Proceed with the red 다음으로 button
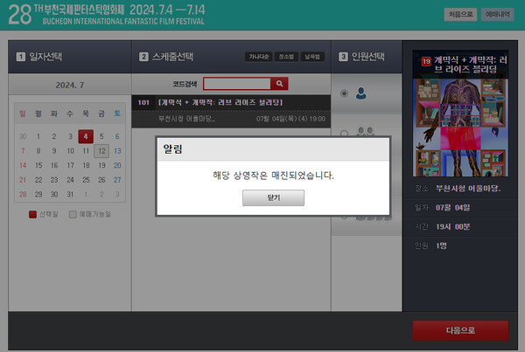525x352 pixels. click(x=460, y=330)
